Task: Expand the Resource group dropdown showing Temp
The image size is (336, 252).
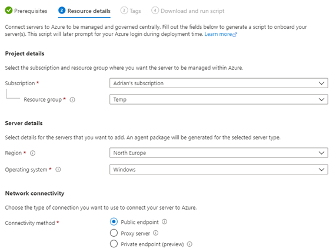Action: pos(218,99)
